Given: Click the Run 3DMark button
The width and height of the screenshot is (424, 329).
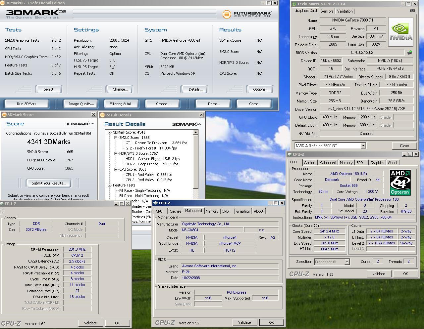Looking at the screenshot, I should [x=26, y=104].
